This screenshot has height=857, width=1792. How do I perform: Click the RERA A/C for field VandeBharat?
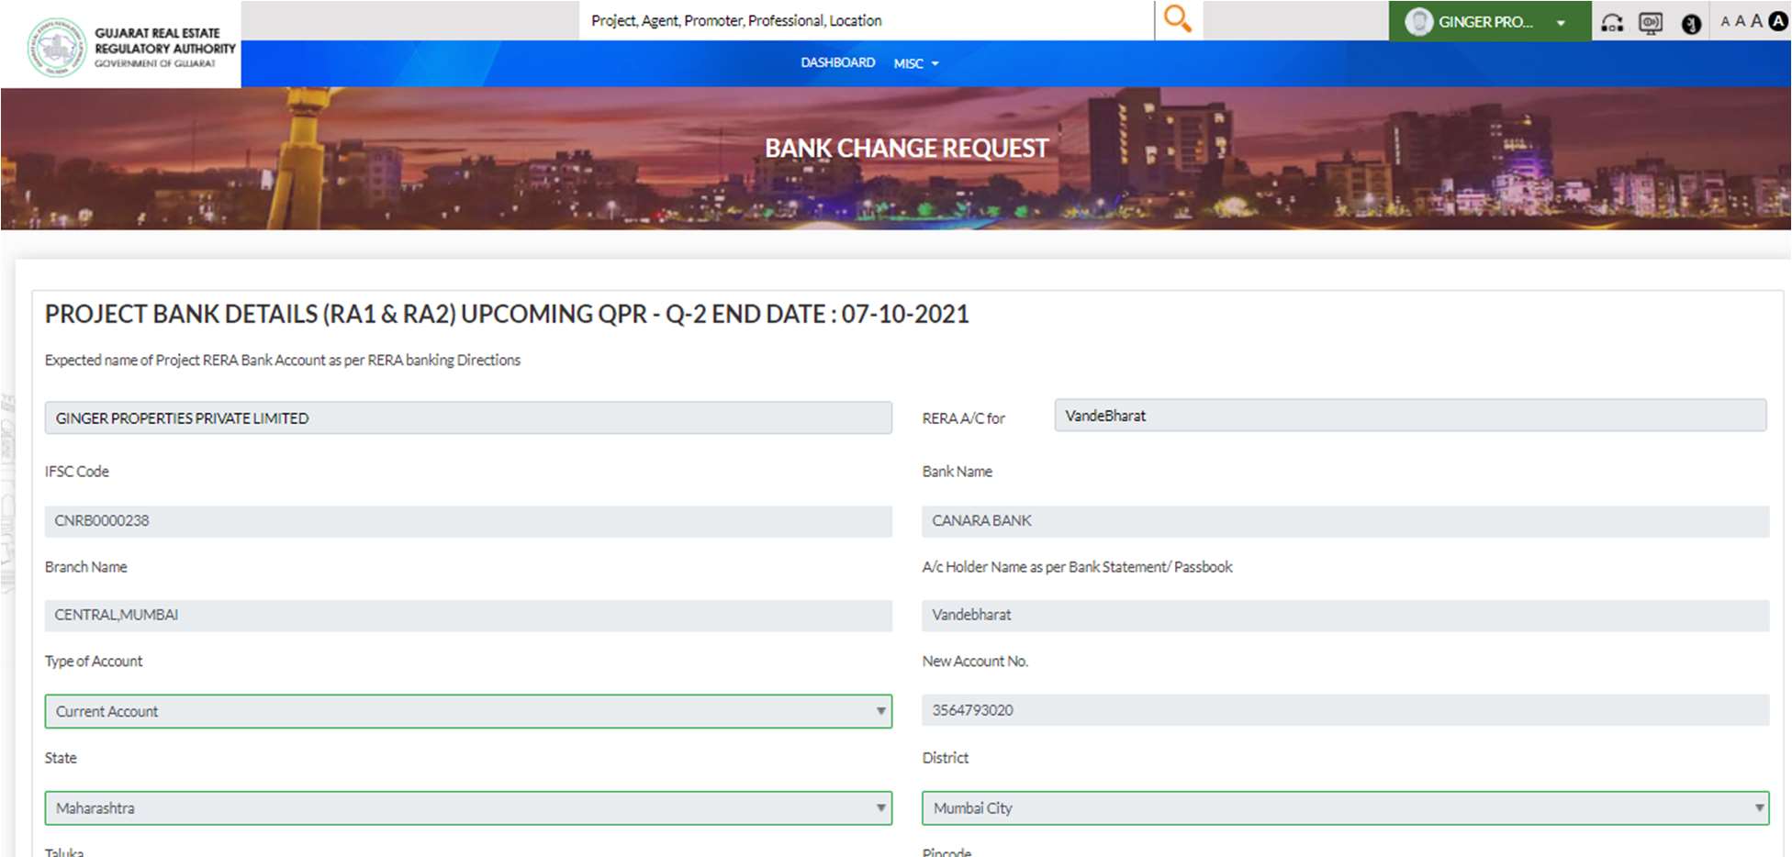click(x=1410, y=416)
